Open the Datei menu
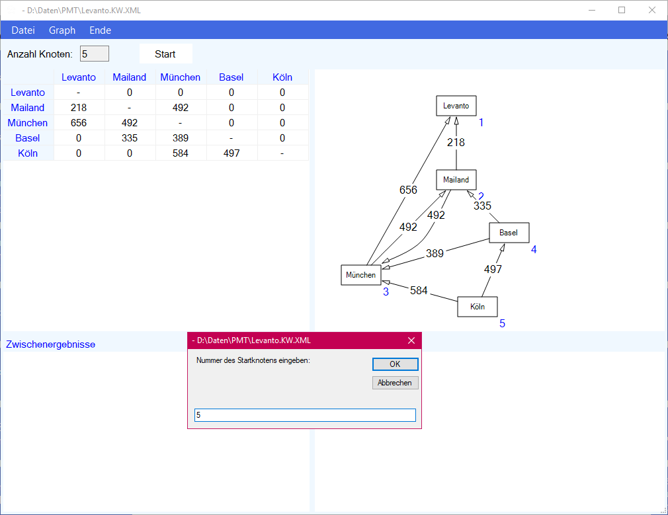This screenshot has width=668, height=515. coord(23,30)
